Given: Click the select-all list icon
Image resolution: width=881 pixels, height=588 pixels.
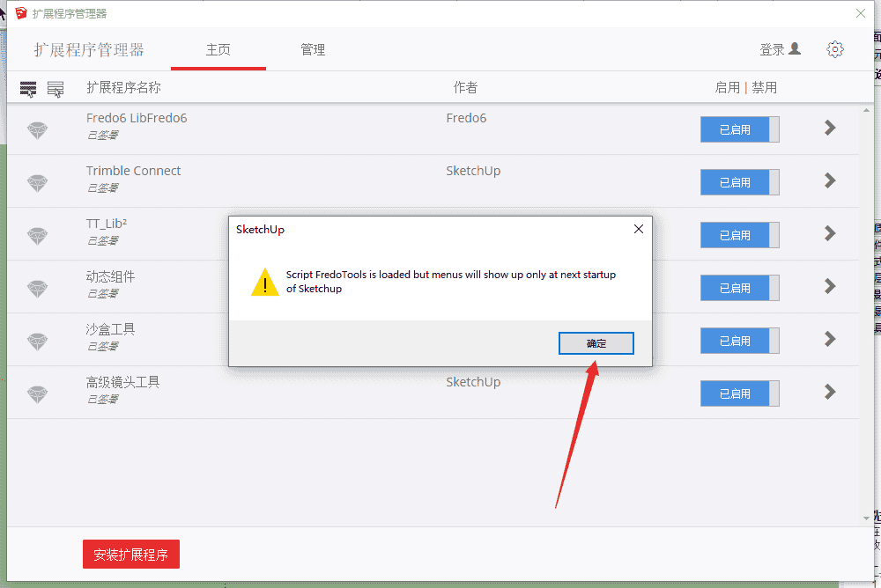Looking at the screenshot, I should tap(28, 89).
